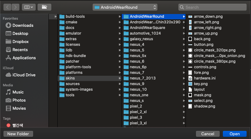The height and width of the screenshot is (139, 251).
Task: Select the automotive_1024 folder
Action: click(x=154, y=33)
